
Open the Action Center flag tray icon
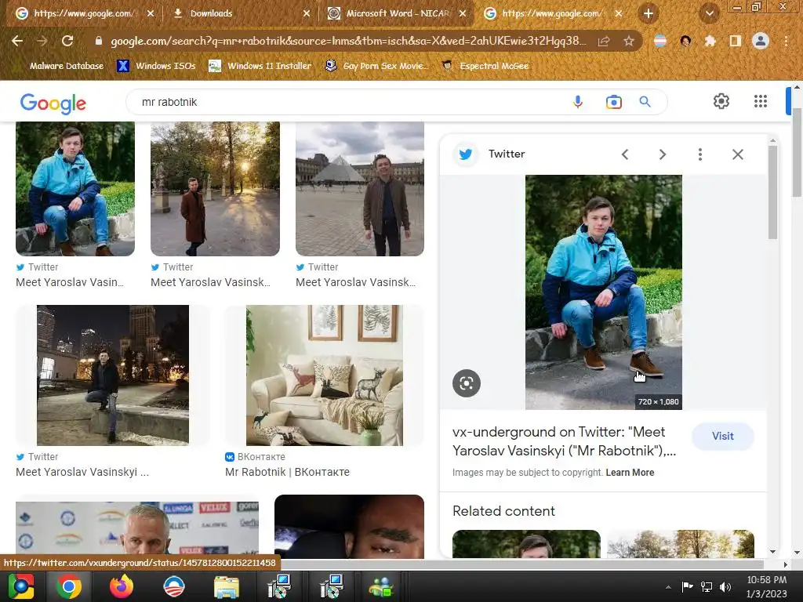pos(687,586)
